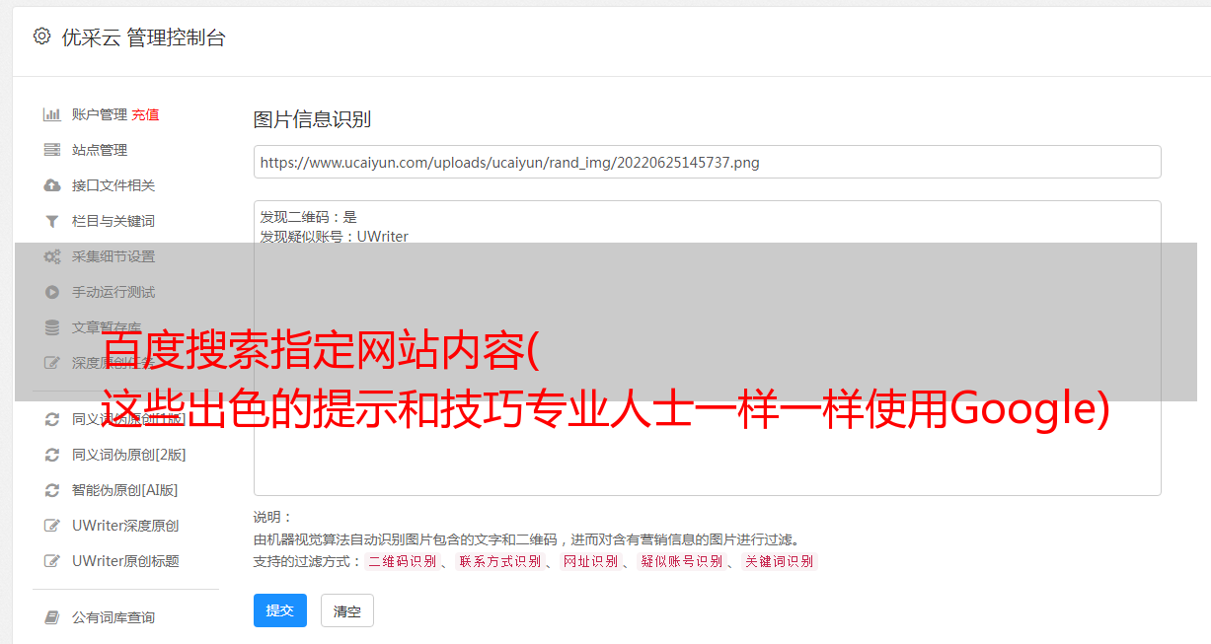Click the 疑似账号识别 tag
1211x644 pixels.
pyautogui.click(x=681, y=561)
